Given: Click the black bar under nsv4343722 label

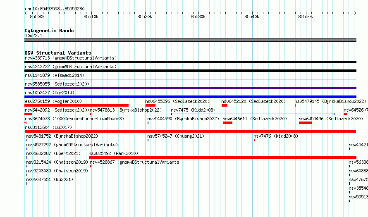Looking at the screenshot, I should 190,71.
